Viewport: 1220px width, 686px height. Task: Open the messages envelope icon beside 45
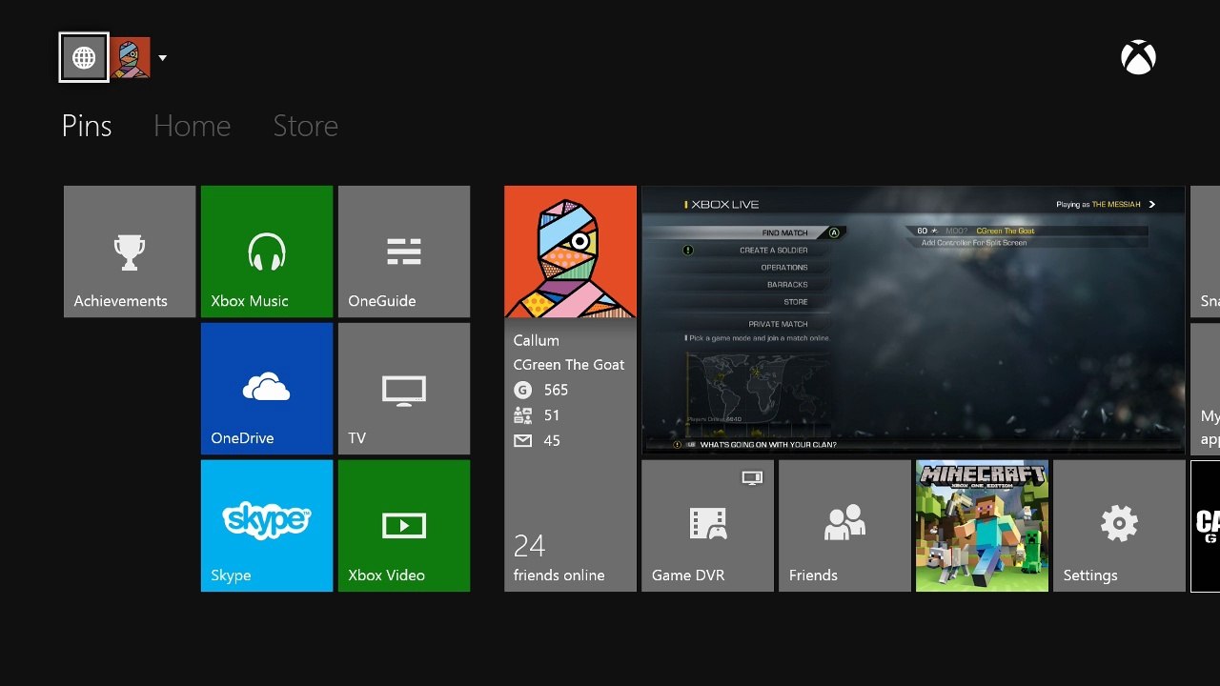click(x=522, y=440)
